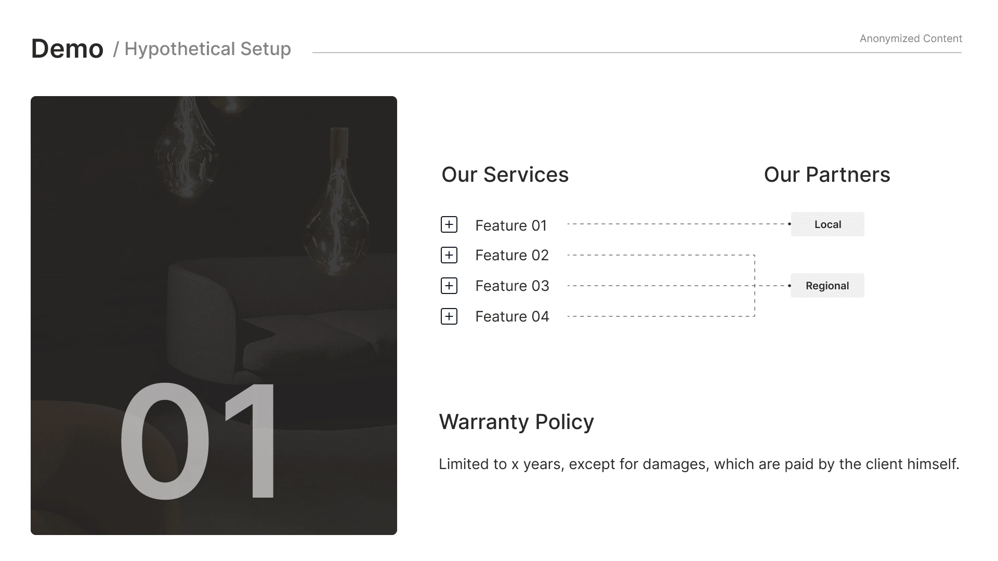Expand the Feature 01 plus icon
998x561 pixels.
[x=449, y=224]
